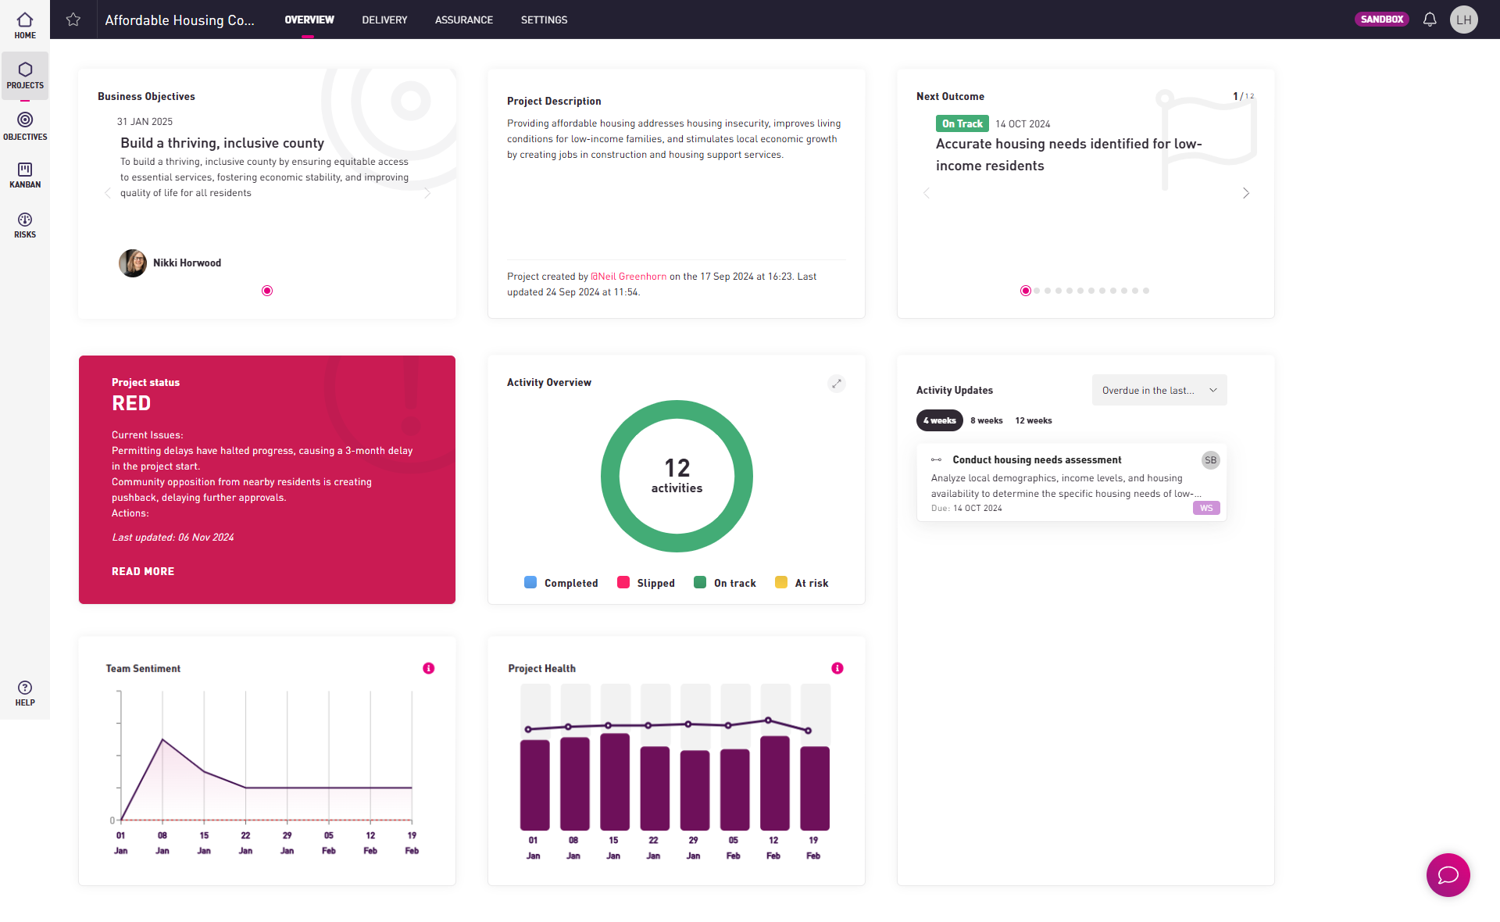This screenshot has height=922, width=1500.
Task: Open notifications bell
Action: coord(1430,20)
